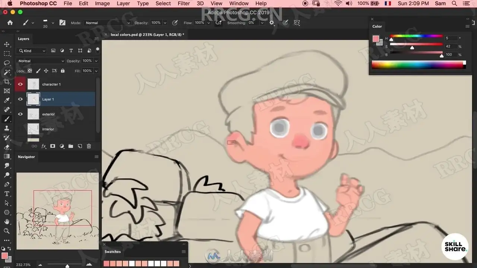Expand the layer Fill dropdown arrow
This screenshot has width=477, height=268.
96,71
